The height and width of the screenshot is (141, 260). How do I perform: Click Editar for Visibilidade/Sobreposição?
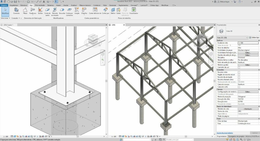[x=248, y=53]
